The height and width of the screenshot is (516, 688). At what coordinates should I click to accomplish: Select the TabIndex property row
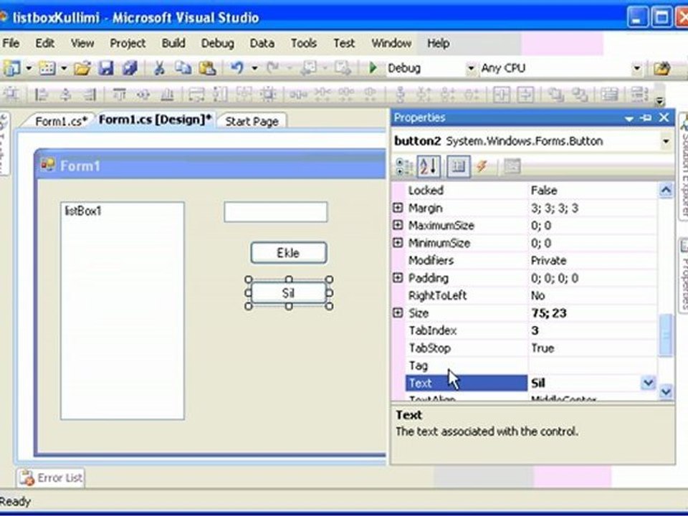tap(531, 330)
